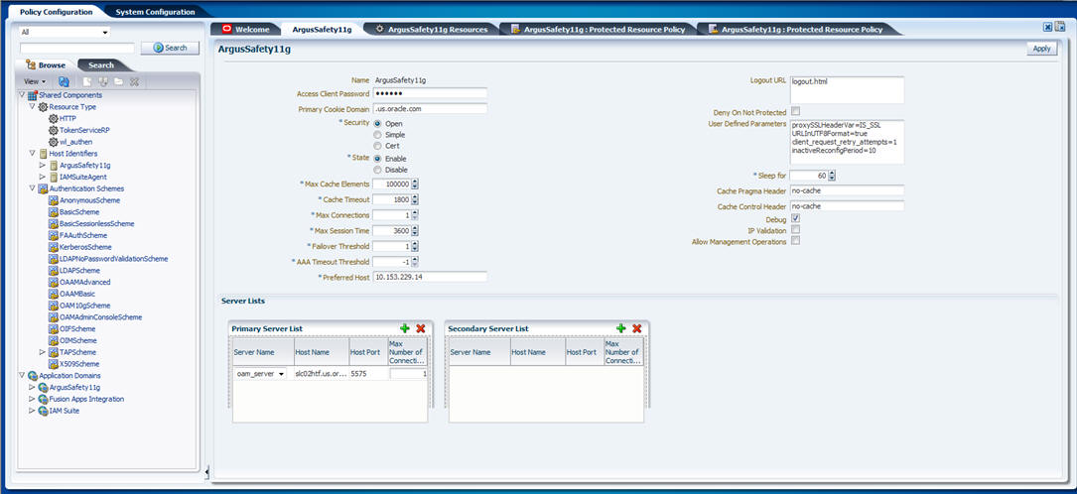
Task: Collapse the left panel using splitter arrow
Action: pyautogui.click(x=207, y=471)
